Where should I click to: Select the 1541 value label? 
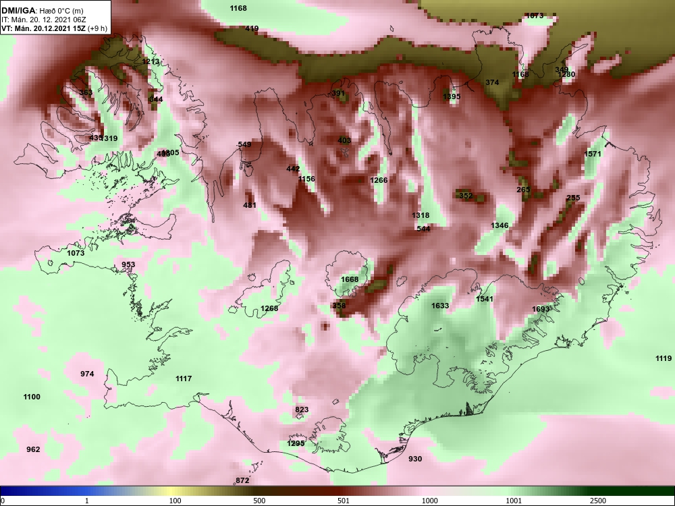click(484, 299)
